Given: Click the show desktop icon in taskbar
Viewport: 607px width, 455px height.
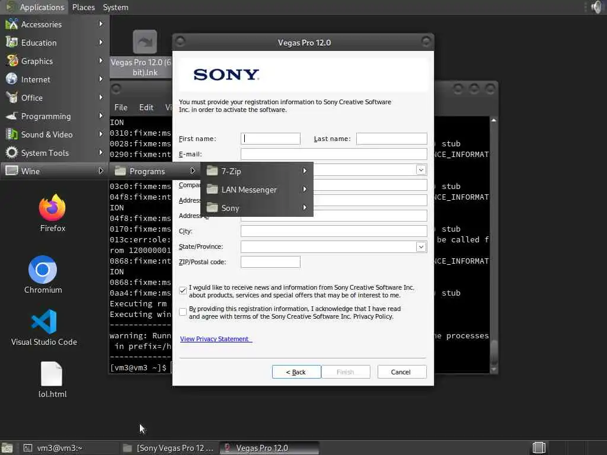Looking at the screenshot, I should [7, 448].
